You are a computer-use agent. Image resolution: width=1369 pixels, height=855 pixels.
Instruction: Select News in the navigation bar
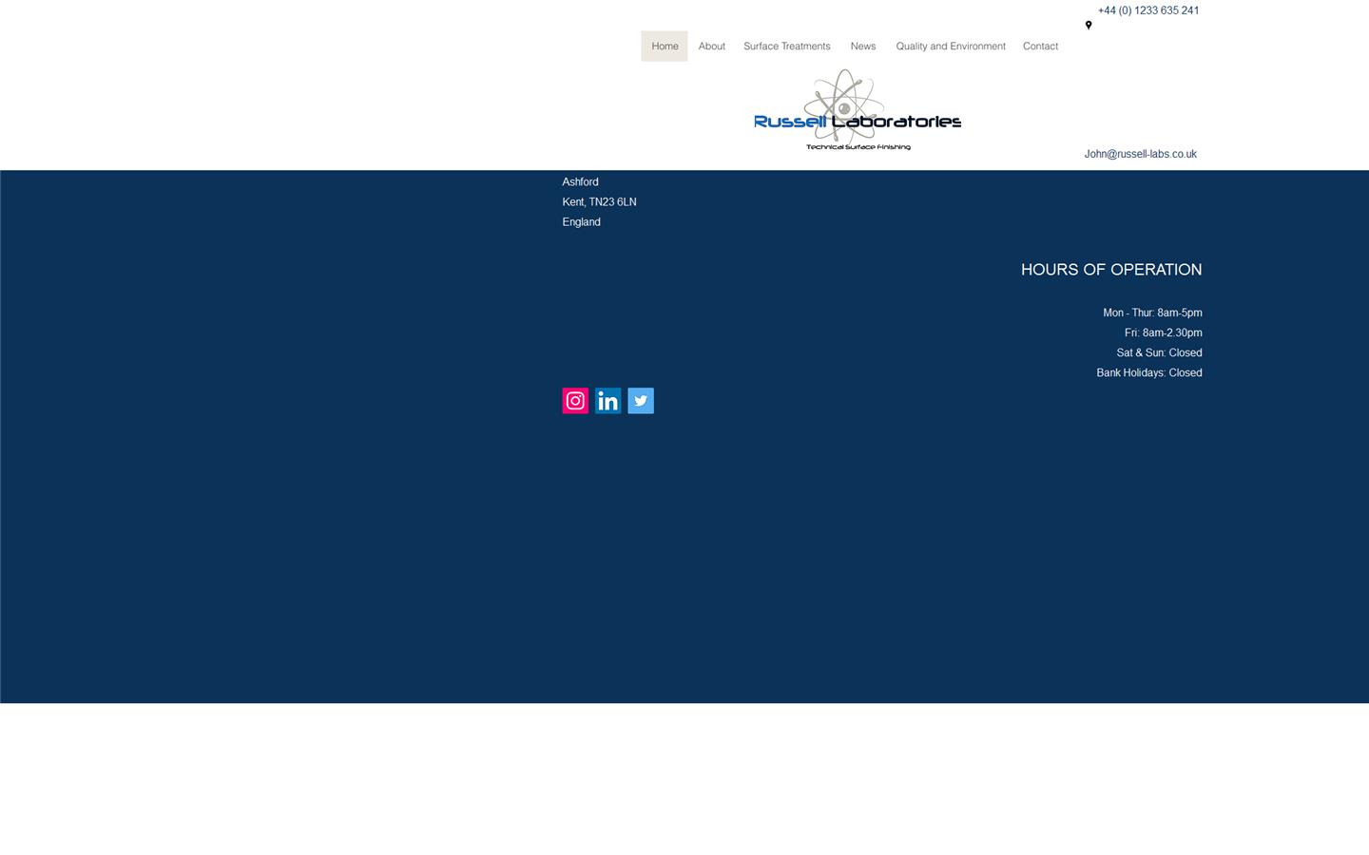tap(862, 47)
